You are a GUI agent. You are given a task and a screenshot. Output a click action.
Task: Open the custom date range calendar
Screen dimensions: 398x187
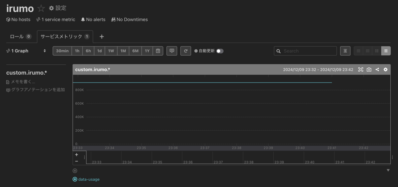158,51
